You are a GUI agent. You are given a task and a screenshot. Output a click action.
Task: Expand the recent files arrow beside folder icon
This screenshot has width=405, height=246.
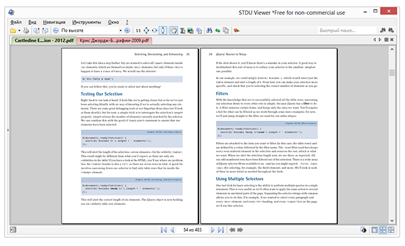19,30
